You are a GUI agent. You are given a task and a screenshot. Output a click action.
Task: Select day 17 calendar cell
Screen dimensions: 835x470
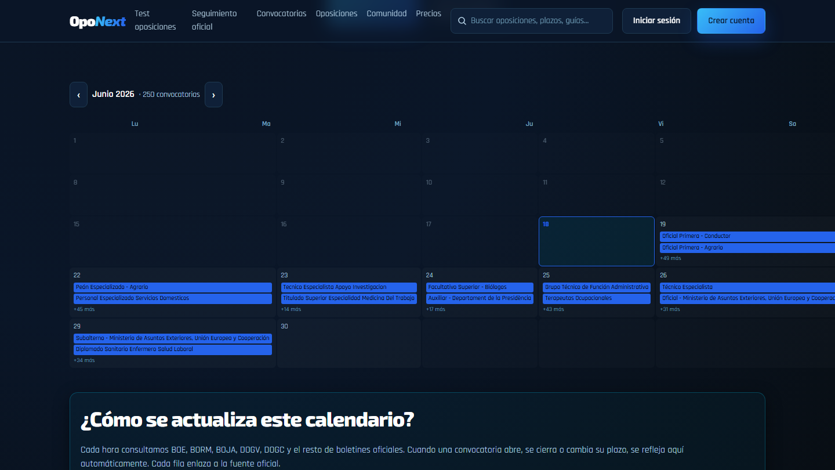480,241
